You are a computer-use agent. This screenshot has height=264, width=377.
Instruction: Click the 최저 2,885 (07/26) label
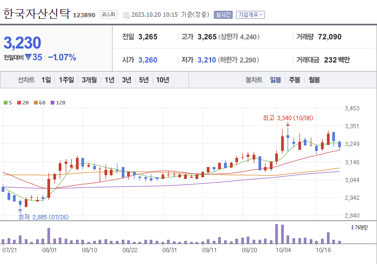coord(44,217)
